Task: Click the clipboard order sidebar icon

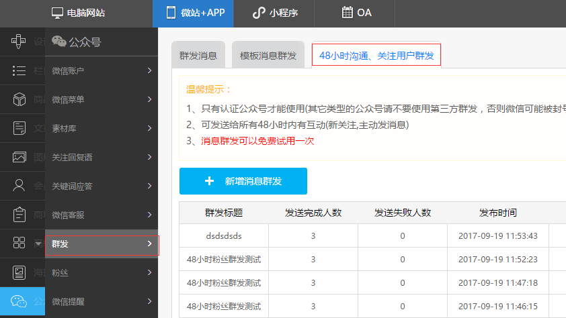Action: pyautogui.click(x=19, y=214)
